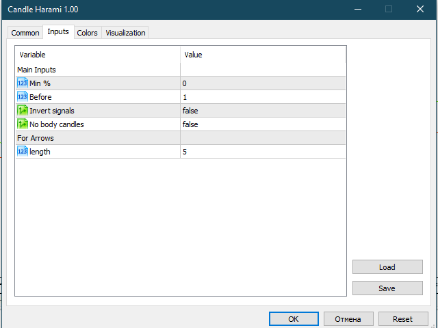The image size is (438, 328).
Task: Select the length variable name
Action: [40, 152]
